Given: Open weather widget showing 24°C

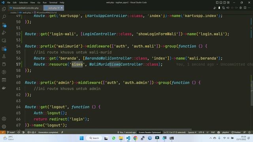Looking at the screenshot, I should pos(8,138).
